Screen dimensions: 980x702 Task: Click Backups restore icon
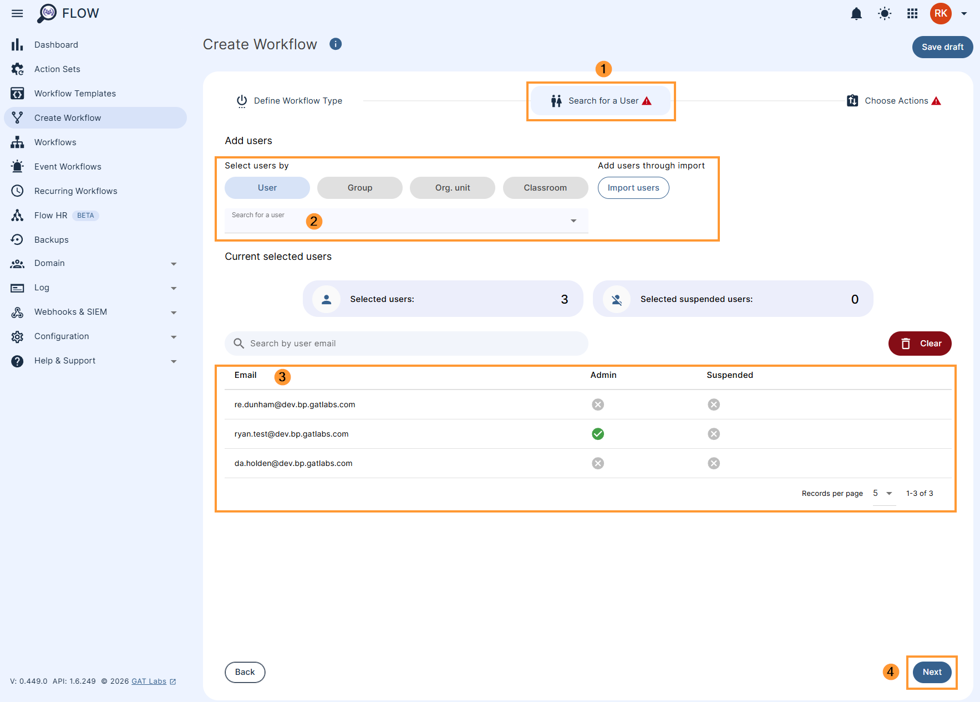[x=17, y=239]
